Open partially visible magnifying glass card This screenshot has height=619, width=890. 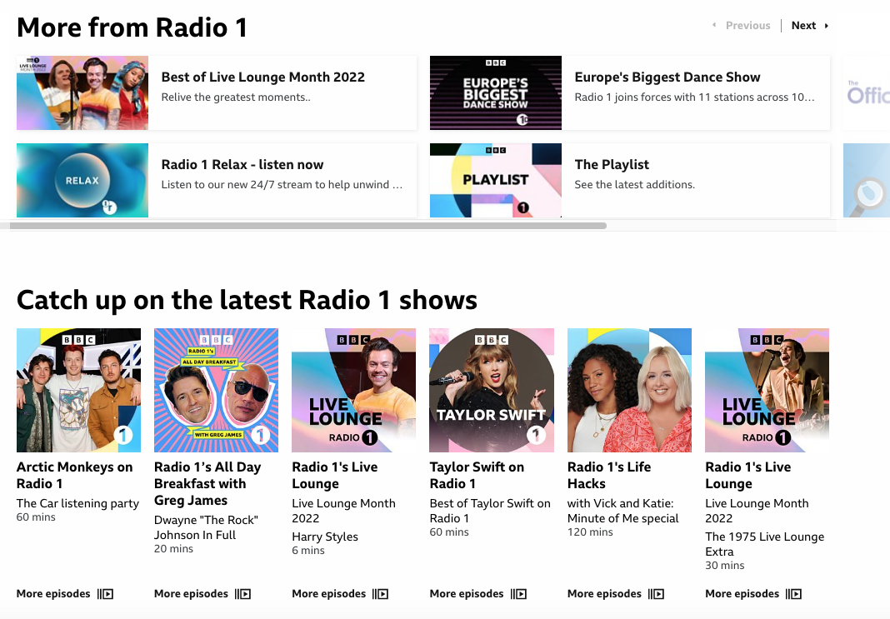pyautogui.click(x=867, y=181)
